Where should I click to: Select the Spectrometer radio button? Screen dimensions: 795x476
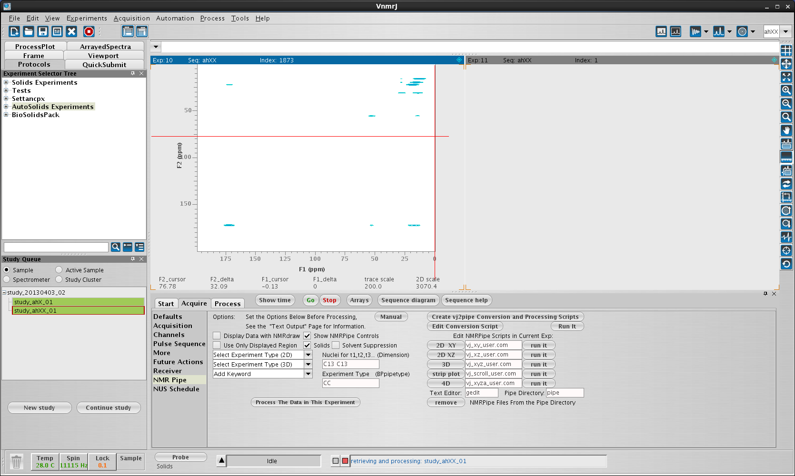[x=7, y=279]
